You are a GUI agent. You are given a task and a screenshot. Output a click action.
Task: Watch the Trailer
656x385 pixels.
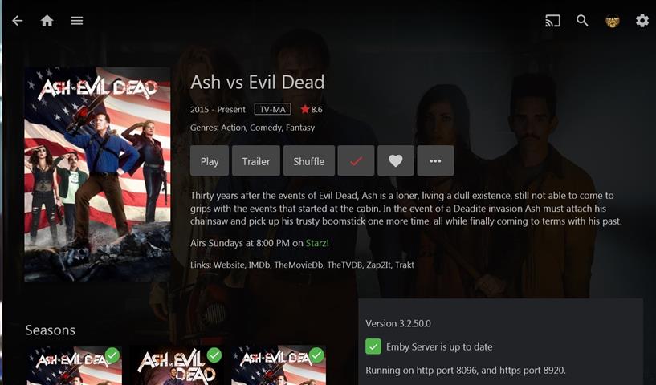256,161
